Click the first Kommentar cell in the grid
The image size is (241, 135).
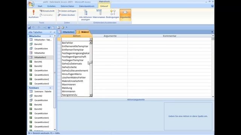click(169, 39)
